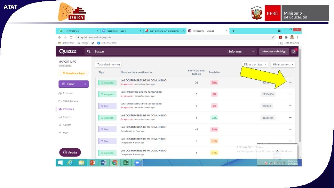Open options dots for the 34-participant report
Screen dimensions: 334x188
point(290,82)
